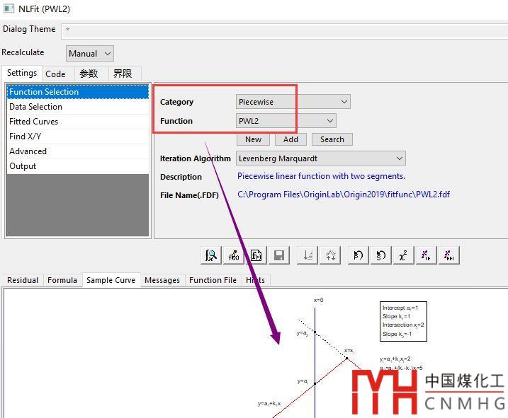Viewport: 508px width, 418px height.
Task: Click the Search function button
Action: pos(332,139)
